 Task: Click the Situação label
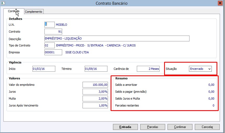coord(171,69)
